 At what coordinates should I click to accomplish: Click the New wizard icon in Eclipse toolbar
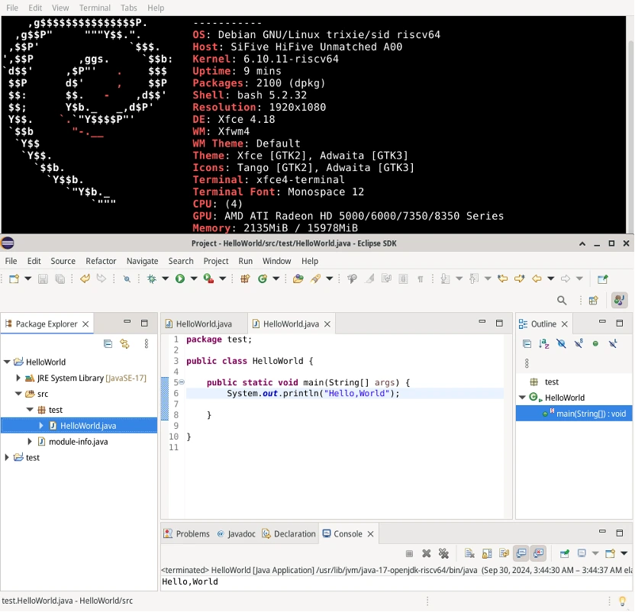[x=15, y=279]
